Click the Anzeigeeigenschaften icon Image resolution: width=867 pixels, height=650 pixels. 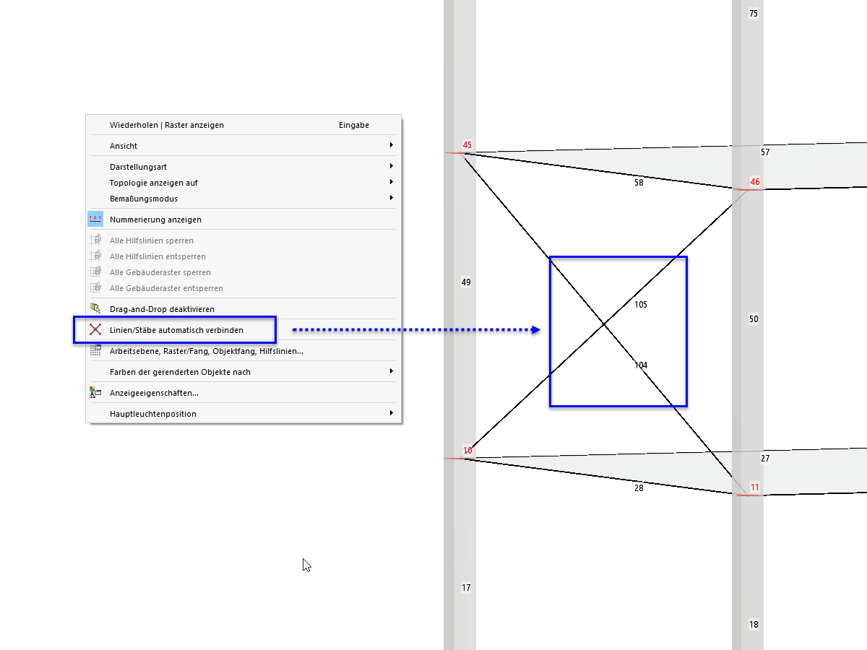[x=95, y=393]
